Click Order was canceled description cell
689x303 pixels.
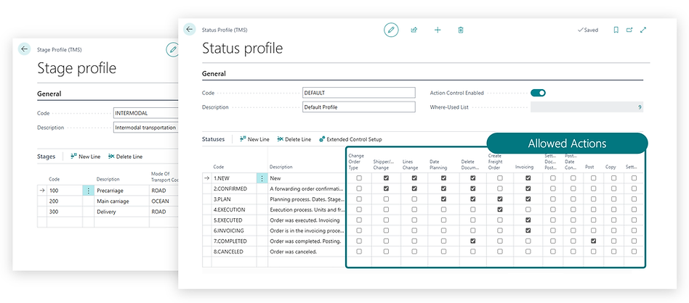(307, 252)
